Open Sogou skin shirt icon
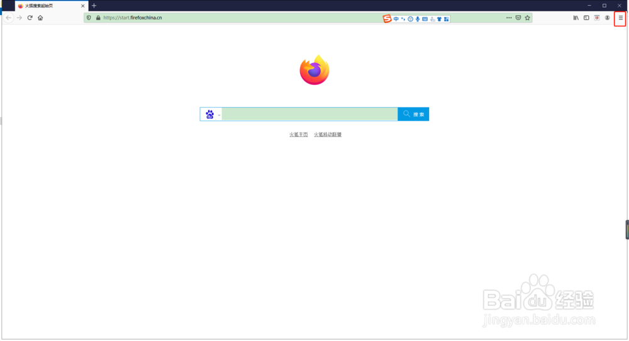This screenshot has width=629, height=341. click(x=439, y=19)
